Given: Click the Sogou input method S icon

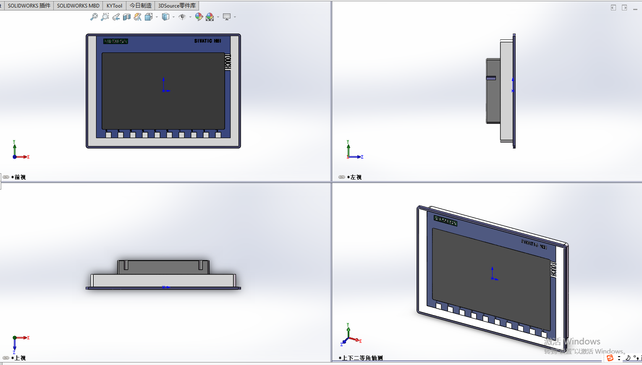Looking at the screenshot, I should click(610, 358).
